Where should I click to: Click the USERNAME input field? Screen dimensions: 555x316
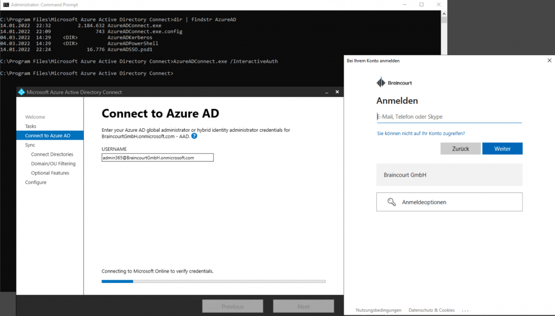pyautogui.click(x=158, y=158)
